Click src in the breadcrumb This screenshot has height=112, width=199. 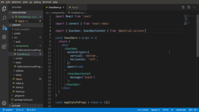pos(47,13)
